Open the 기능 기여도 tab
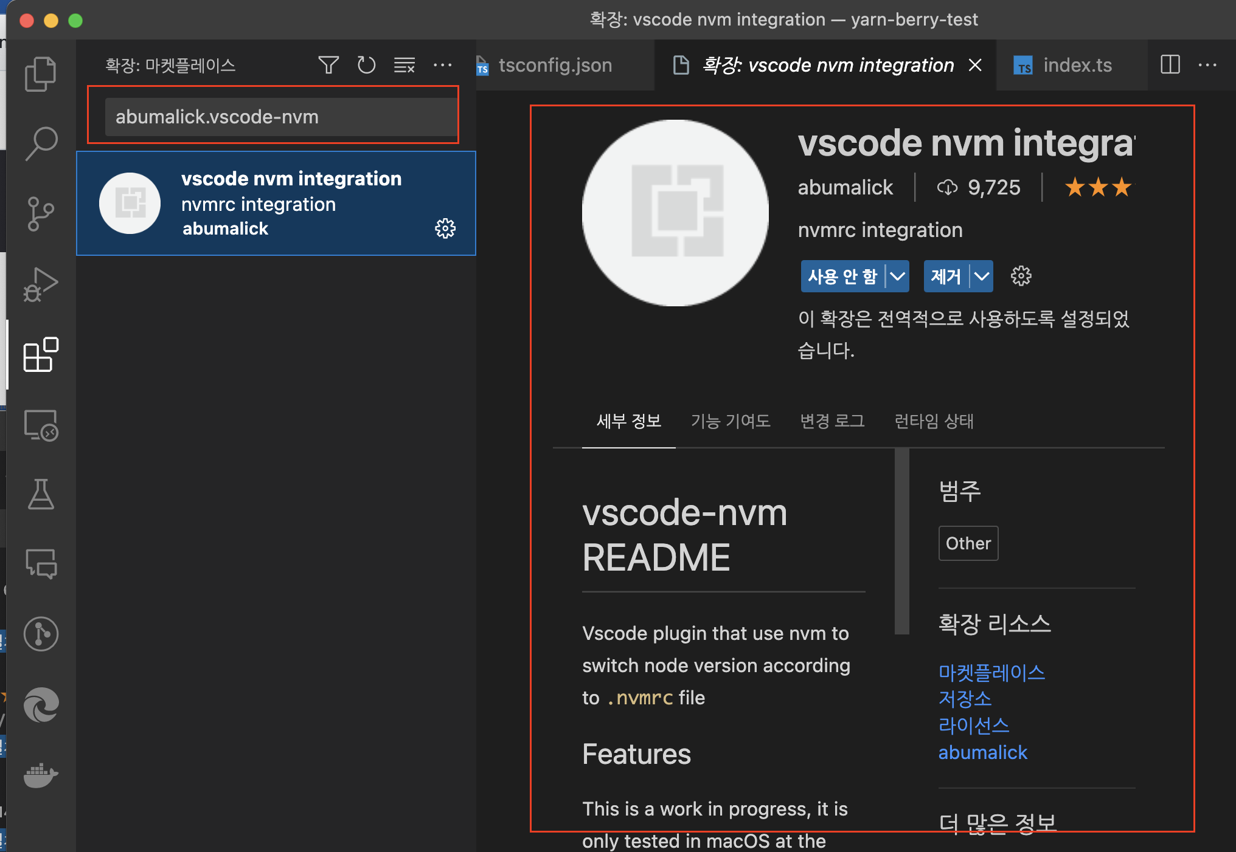Screen dimensions: 1236x852 731,421
